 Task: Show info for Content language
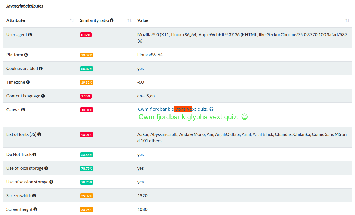43,96
